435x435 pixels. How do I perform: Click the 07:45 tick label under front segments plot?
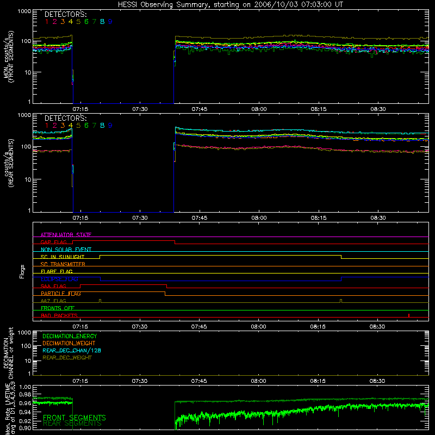point(200,109)
